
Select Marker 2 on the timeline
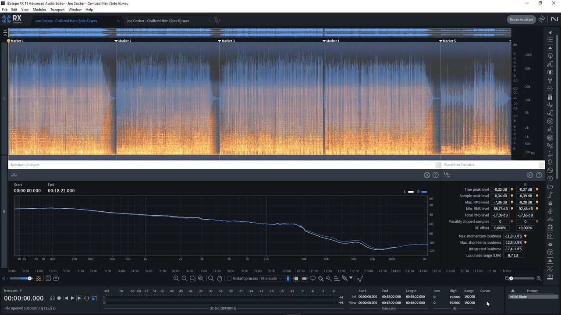point(123,41)
